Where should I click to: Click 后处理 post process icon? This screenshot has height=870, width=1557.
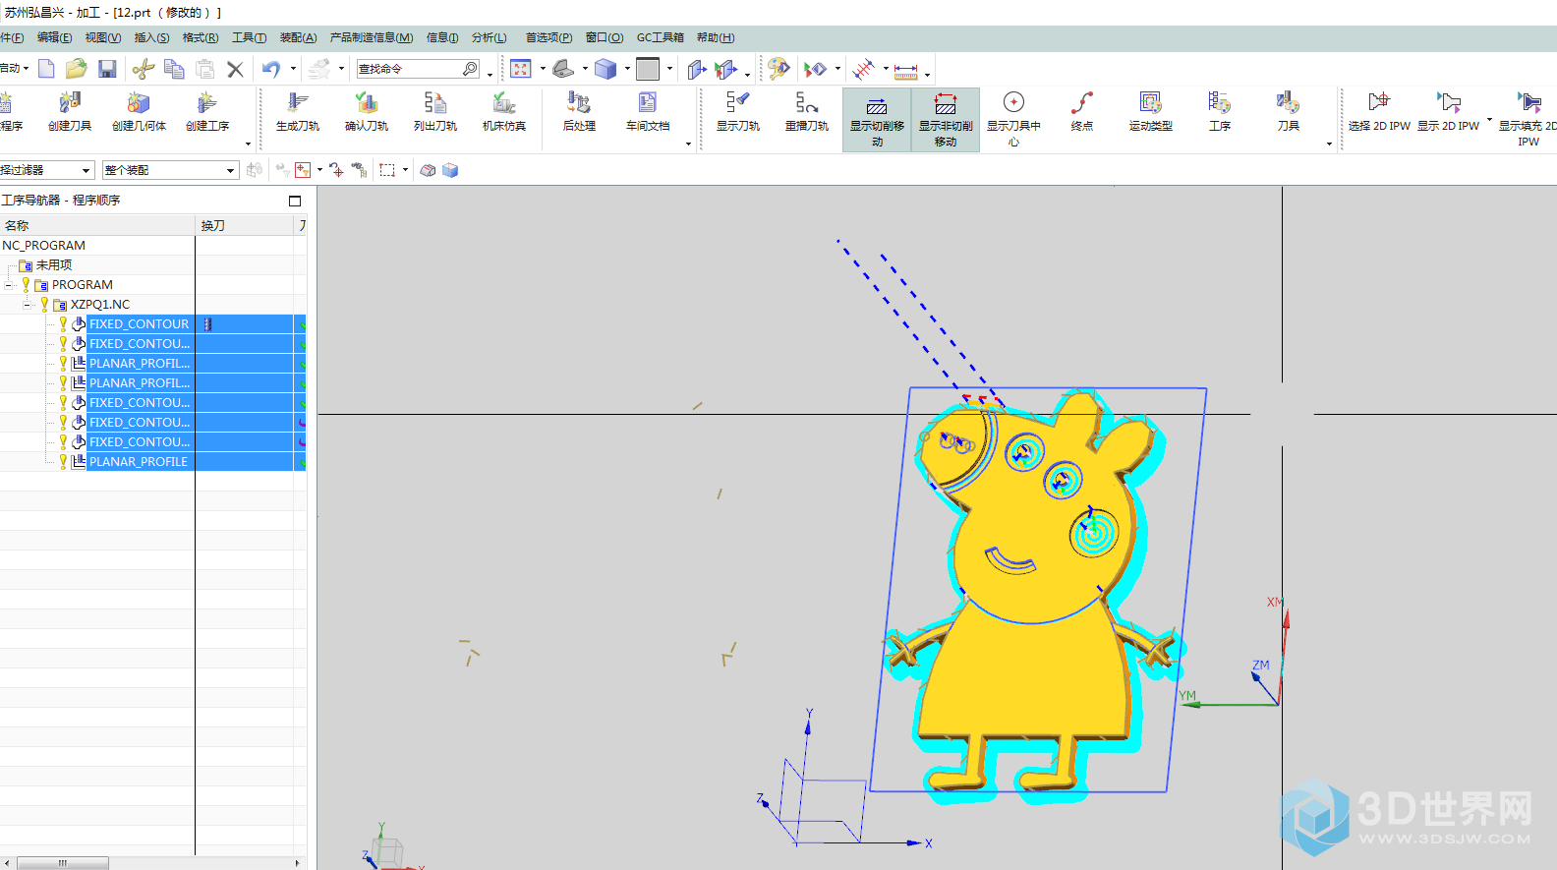579,112
